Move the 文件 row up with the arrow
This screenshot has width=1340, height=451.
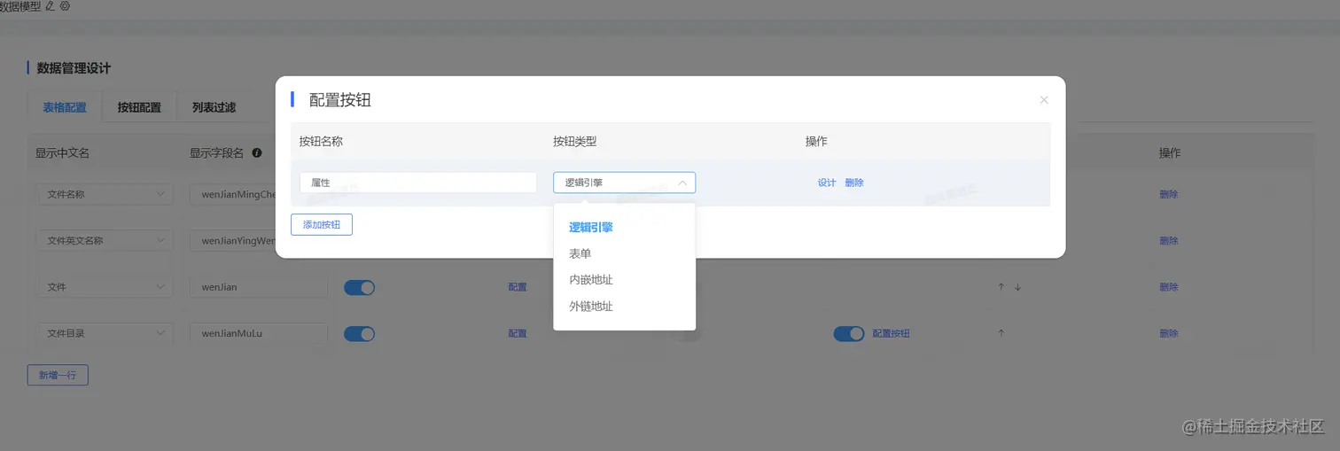click(1001, 287)
